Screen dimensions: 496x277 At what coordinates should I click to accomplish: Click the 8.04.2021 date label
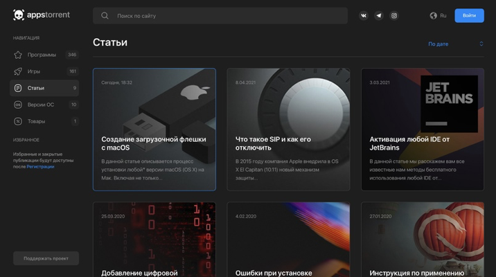[245, 82]
